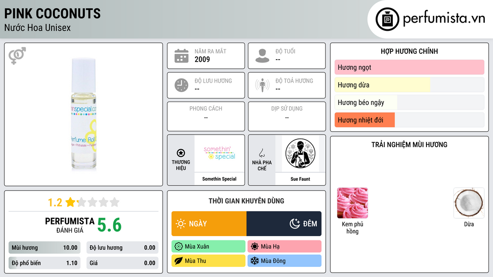Click the release year value 2009
The width and height of the screenshot is (493, 277).
pyautogui.click(x=202, y=59)
